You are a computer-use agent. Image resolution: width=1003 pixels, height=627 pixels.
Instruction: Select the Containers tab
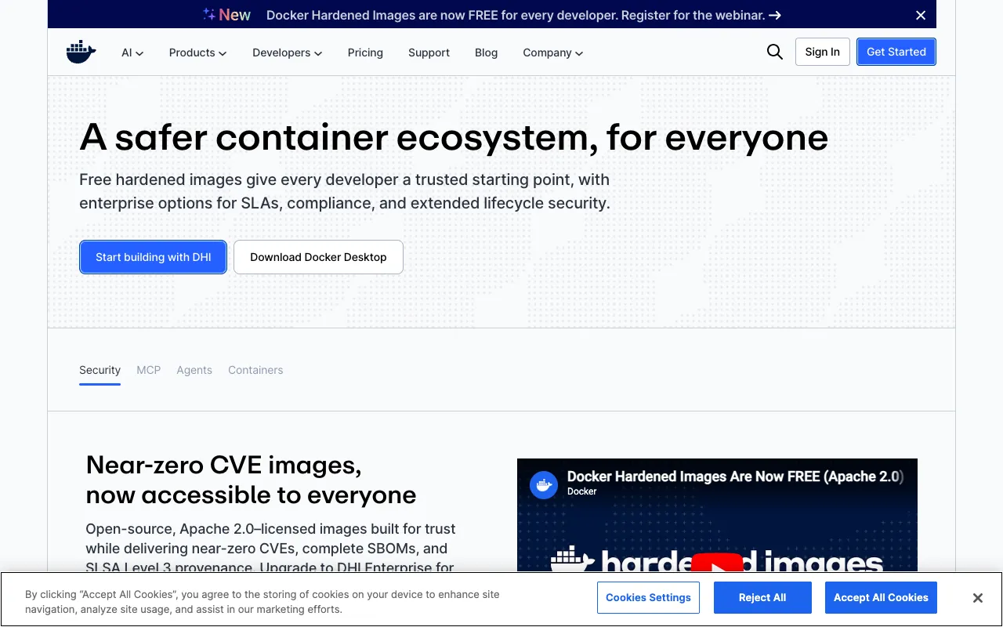click(255, 370)
